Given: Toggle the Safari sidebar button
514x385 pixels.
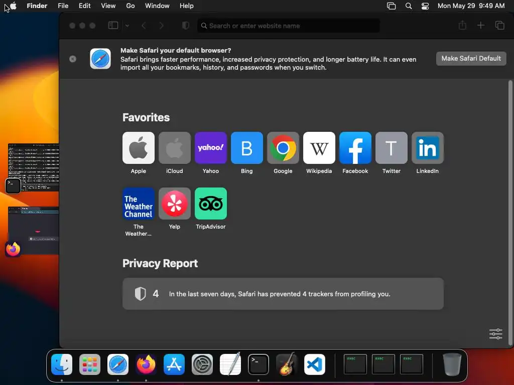Looking at the screenshot, I should click(113, 26).
